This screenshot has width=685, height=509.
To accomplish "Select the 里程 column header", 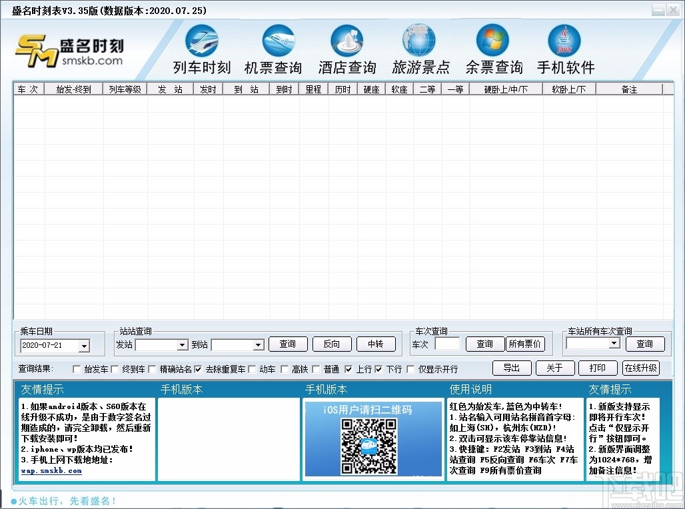I will click(313, 88).
